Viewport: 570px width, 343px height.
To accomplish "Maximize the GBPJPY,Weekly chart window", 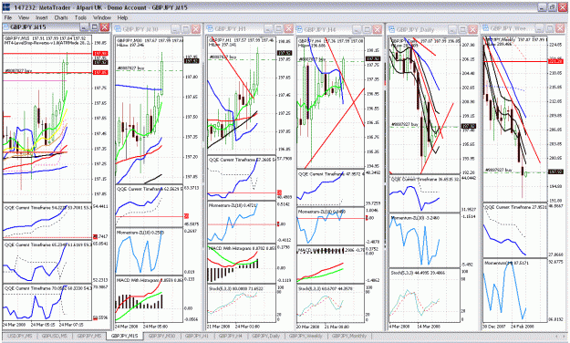I will tap(550, 28).
